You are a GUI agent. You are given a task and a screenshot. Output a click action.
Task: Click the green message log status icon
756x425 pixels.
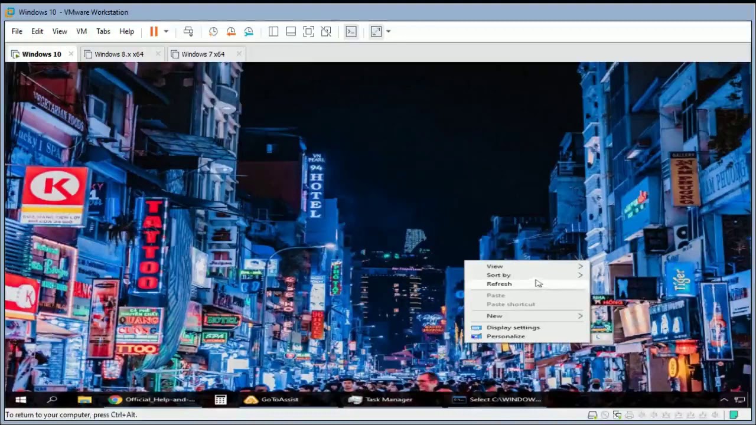click(x=734, y=415)
